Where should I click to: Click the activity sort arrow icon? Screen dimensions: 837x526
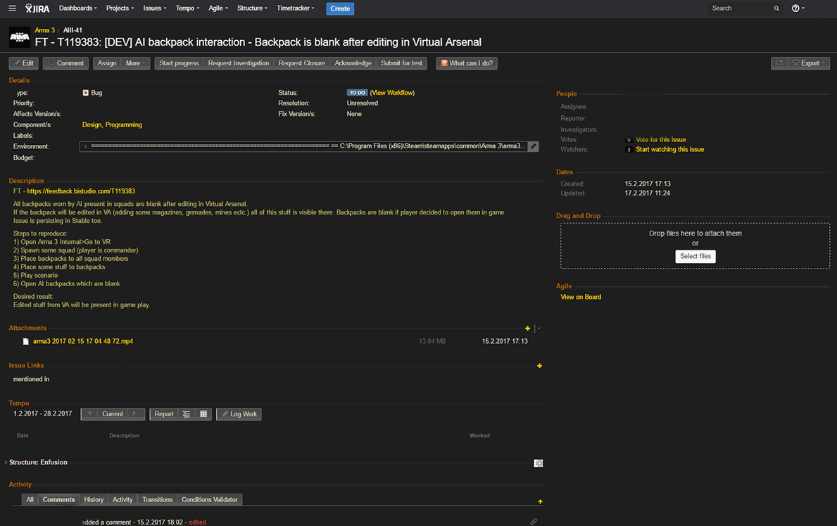pos(540,501)
